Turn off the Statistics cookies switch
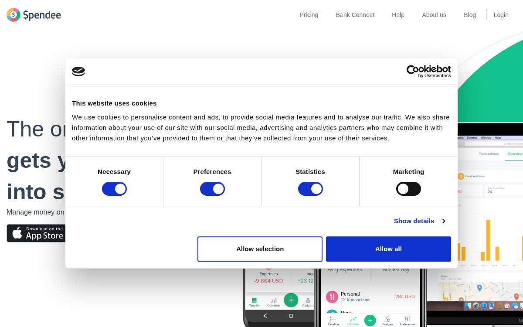This screenshot has width=523, height=327. click(x=310, y=189)
